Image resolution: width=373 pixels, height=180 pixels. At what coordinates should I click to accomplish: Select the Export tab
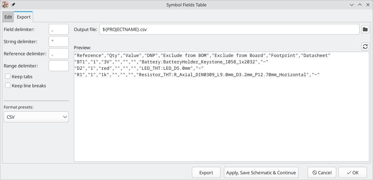pos(24,17)
